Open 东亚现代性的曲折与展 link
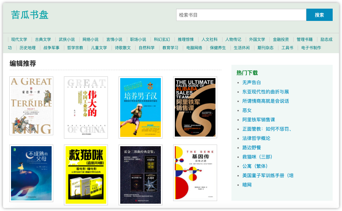 pyautogui.click(x=265, y=92)
